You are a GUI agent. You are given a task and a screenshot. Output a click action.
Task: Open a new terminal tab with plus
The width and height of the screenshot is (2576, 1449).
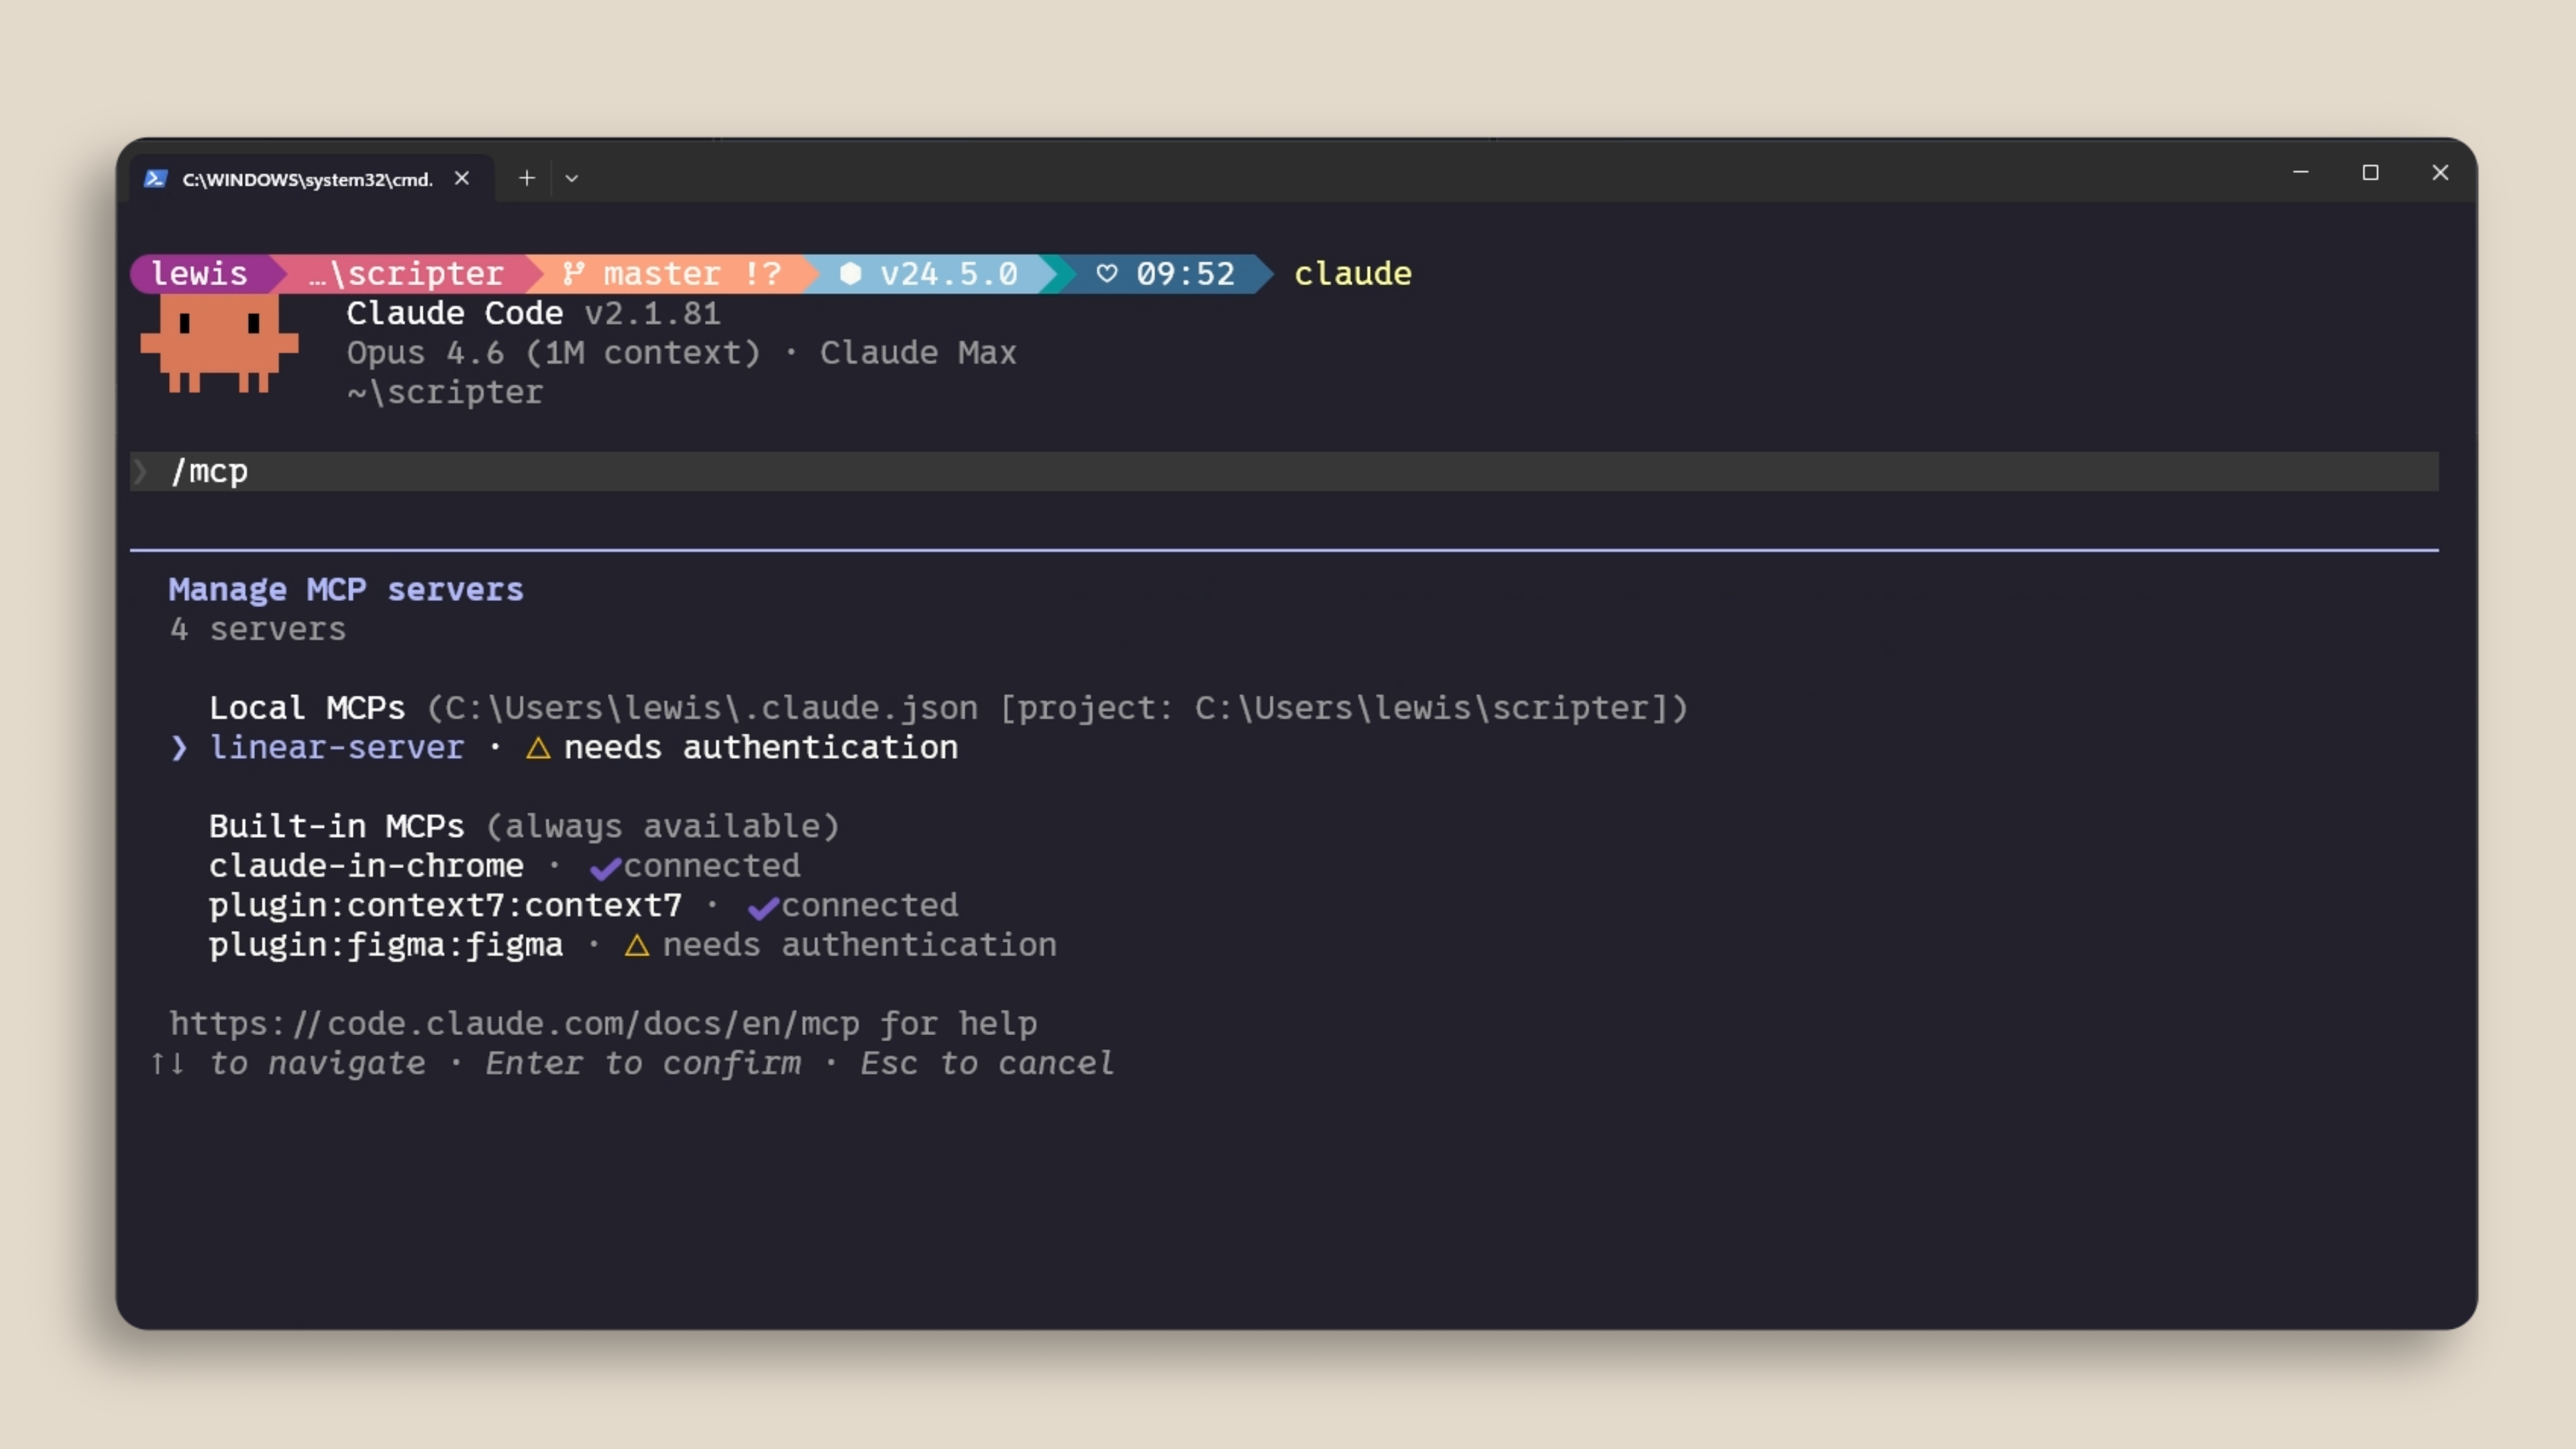[x=527, y=178]
